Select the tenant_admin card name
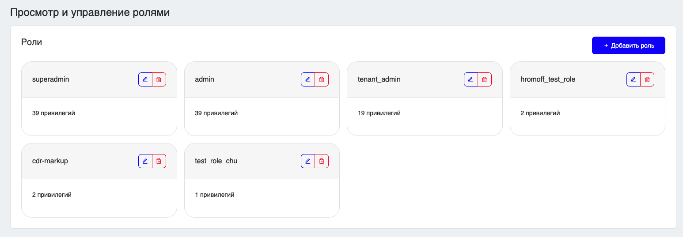Image resolution: width=683 pixels, height=237 pixels. point(379,79)
